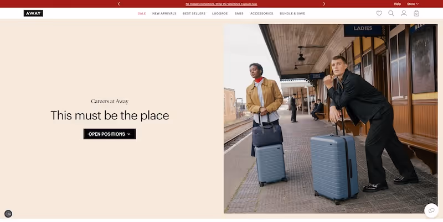Click the cookie preferences icon
This screenshot has height=222, width=443.
click(8, 214)
